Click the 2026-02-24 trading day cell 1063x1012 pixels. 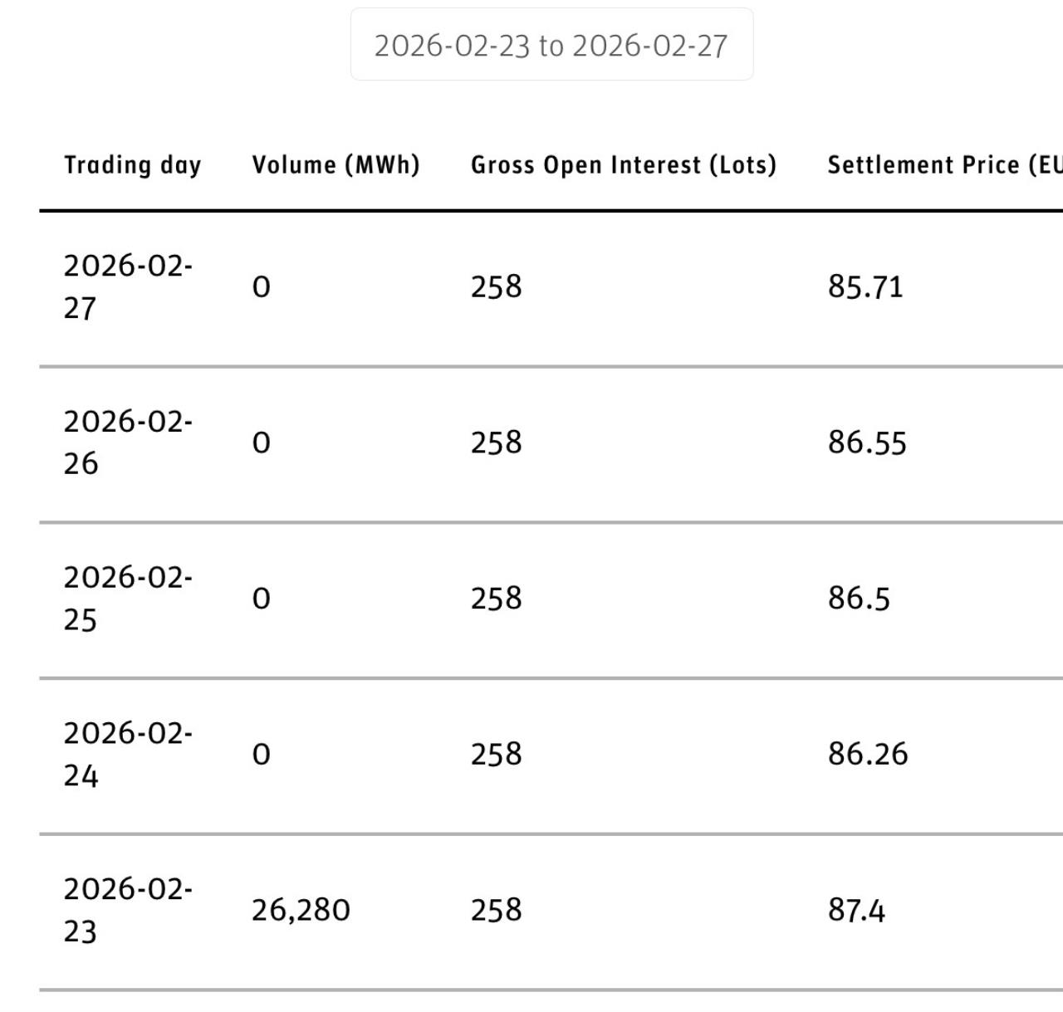coord(128,754)
